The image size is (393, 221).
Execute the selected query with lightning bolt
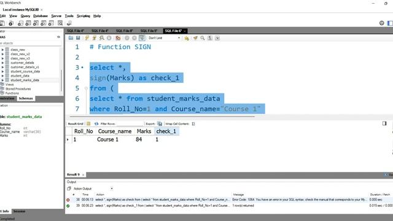tap(87, 38)
